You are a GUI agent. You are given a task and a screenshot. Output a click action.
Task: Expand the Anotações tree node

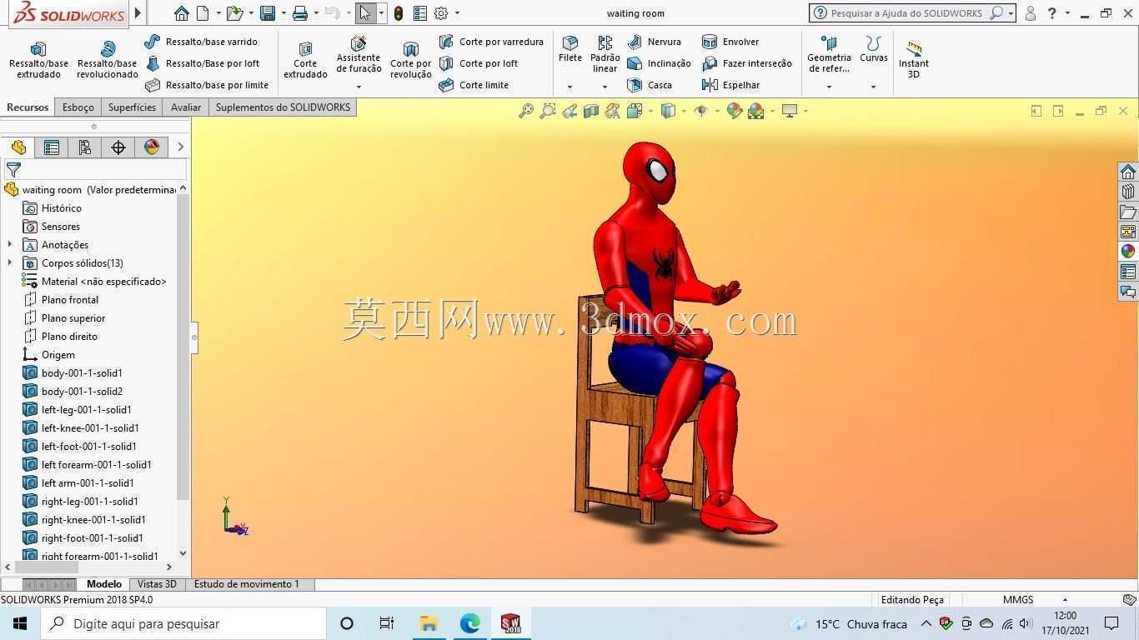tap(10, 245)
